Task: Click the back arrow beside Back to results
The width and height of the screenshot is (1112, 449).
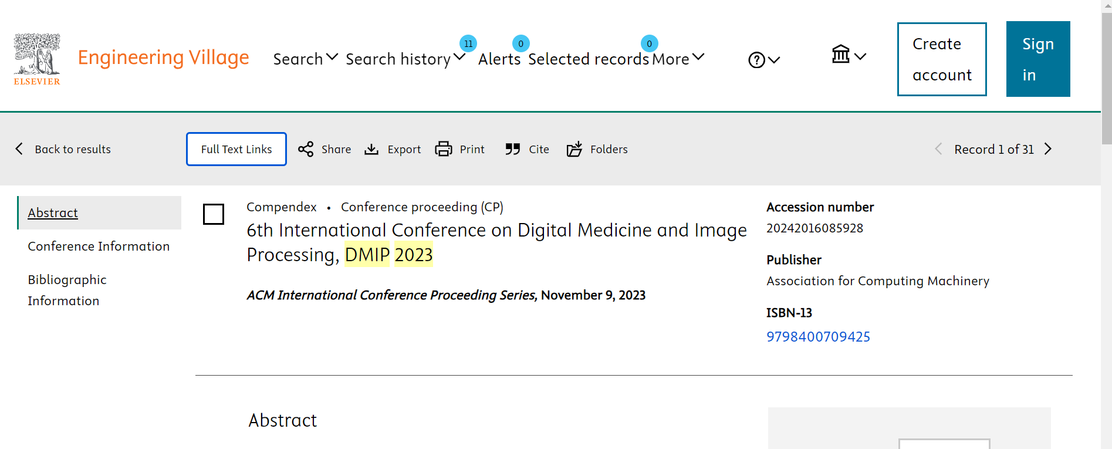Action: point(19,148)
